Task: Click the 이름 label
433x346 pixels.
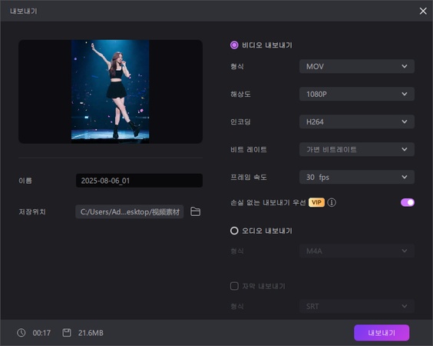Action: [x=25, y=181]
